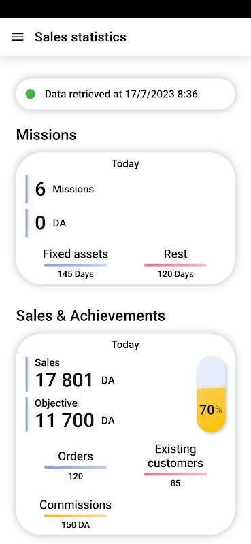Click the 150 DA commissions value
The width and height of the screenshot is (251, 544).
(x=76, y=525)
